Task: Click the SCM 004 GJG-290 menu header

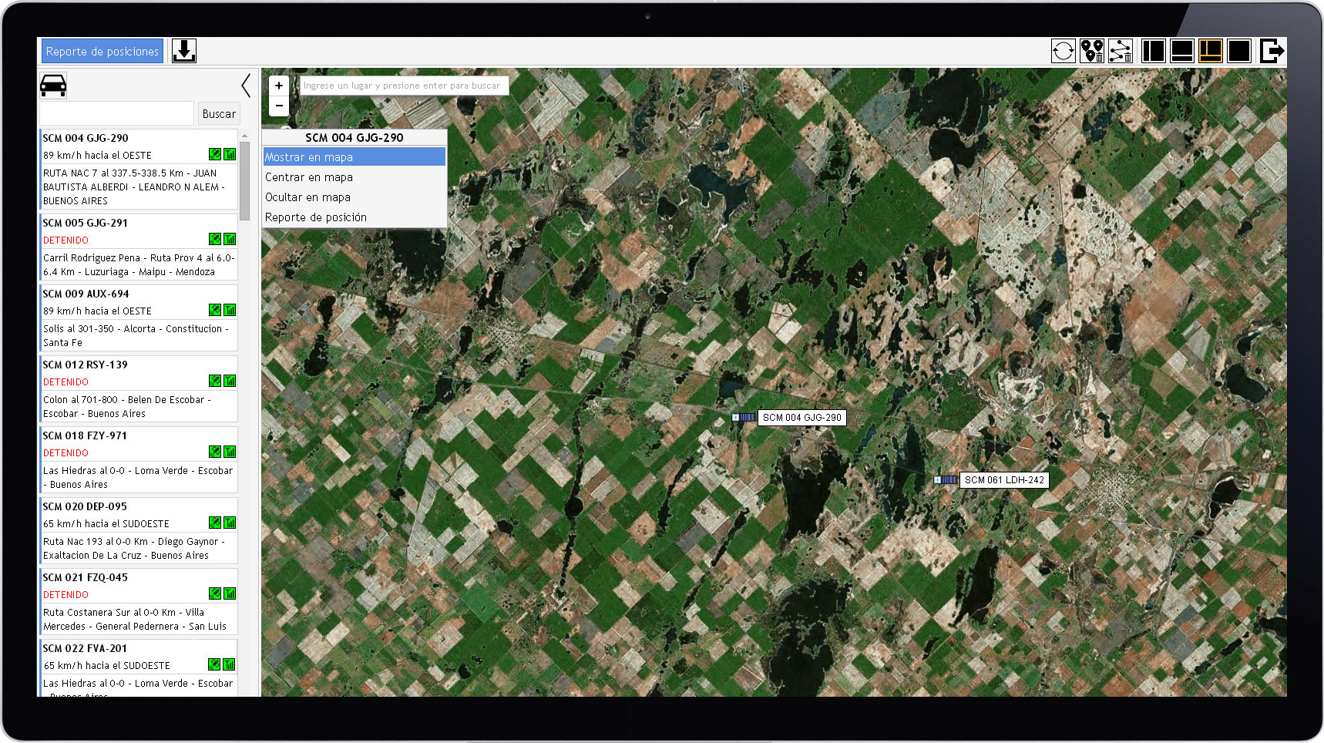Action: pyautogui.click(x=355, y=137)
